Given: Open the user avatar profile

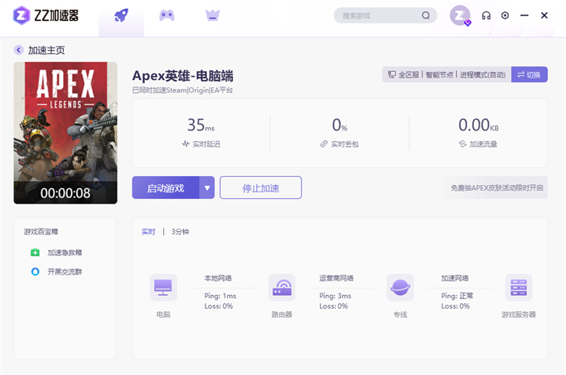Looking at the screenshot, I should (x=460, y=15).
